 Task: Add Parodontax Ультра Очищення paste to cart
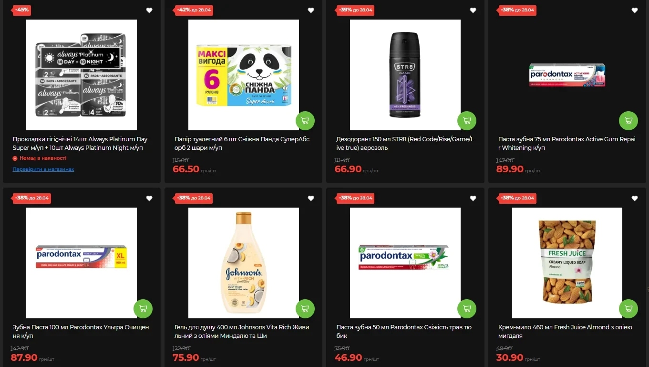click(143, 309)
